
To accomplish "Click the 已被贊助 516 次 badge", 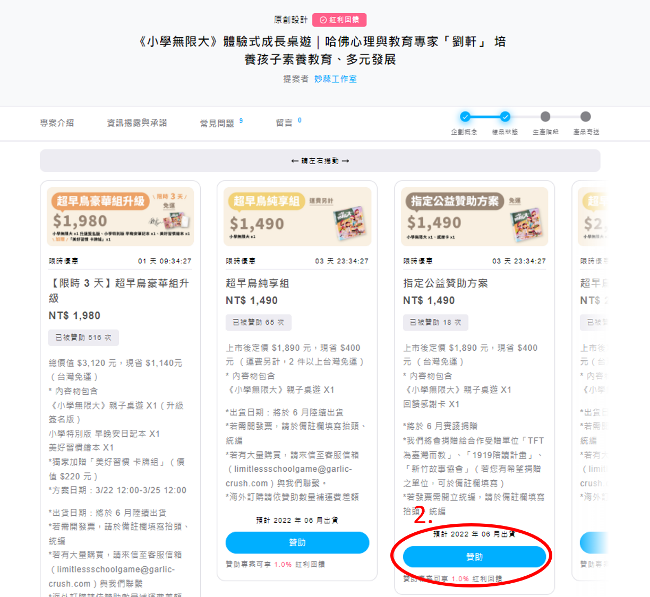I will pyautogui.click(x=83, y=338).
